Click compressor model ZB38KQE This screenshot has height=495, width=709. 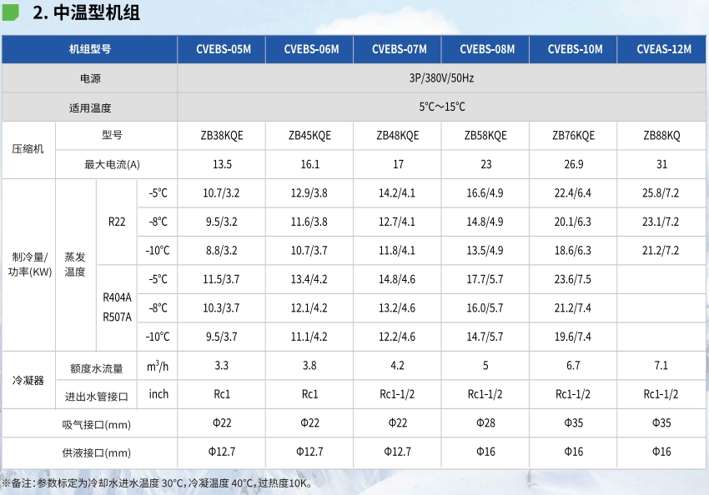click(x=222, y=136)
